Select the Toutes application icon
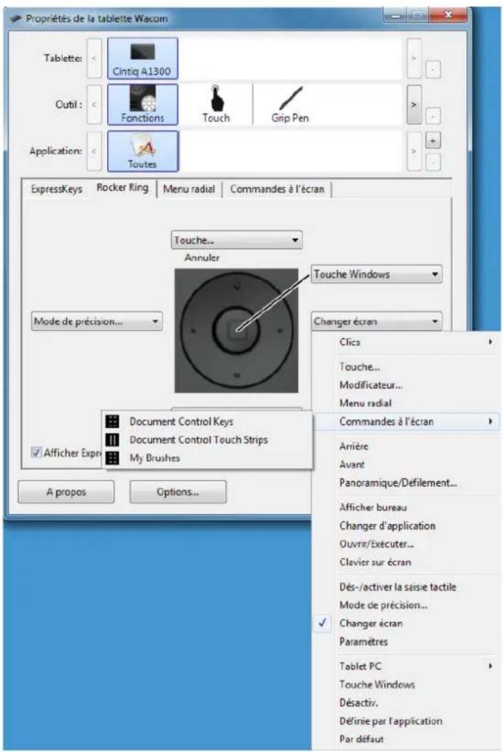The height and width of the screenshot is (752, 503). 143,151
